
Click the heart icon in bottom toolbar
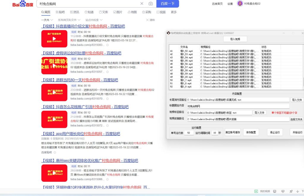pos(283,192)
